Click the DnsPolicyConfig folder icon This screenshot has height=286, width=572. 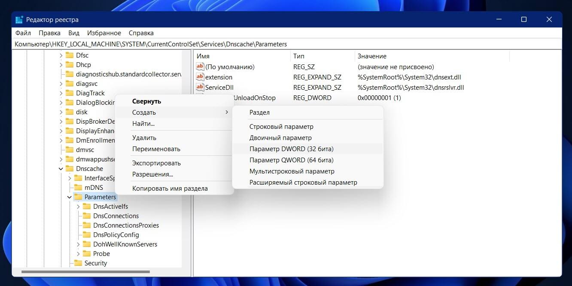[87, 235]
